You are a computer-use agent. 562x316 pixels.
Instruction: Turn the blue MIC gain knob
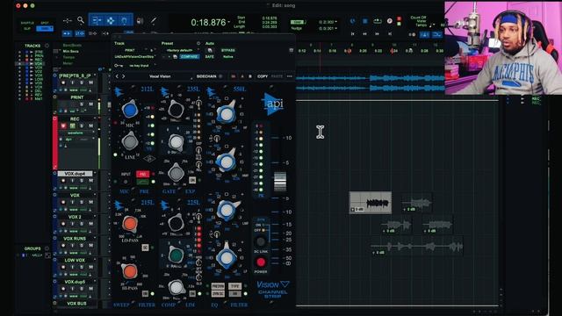click(130, 109)
